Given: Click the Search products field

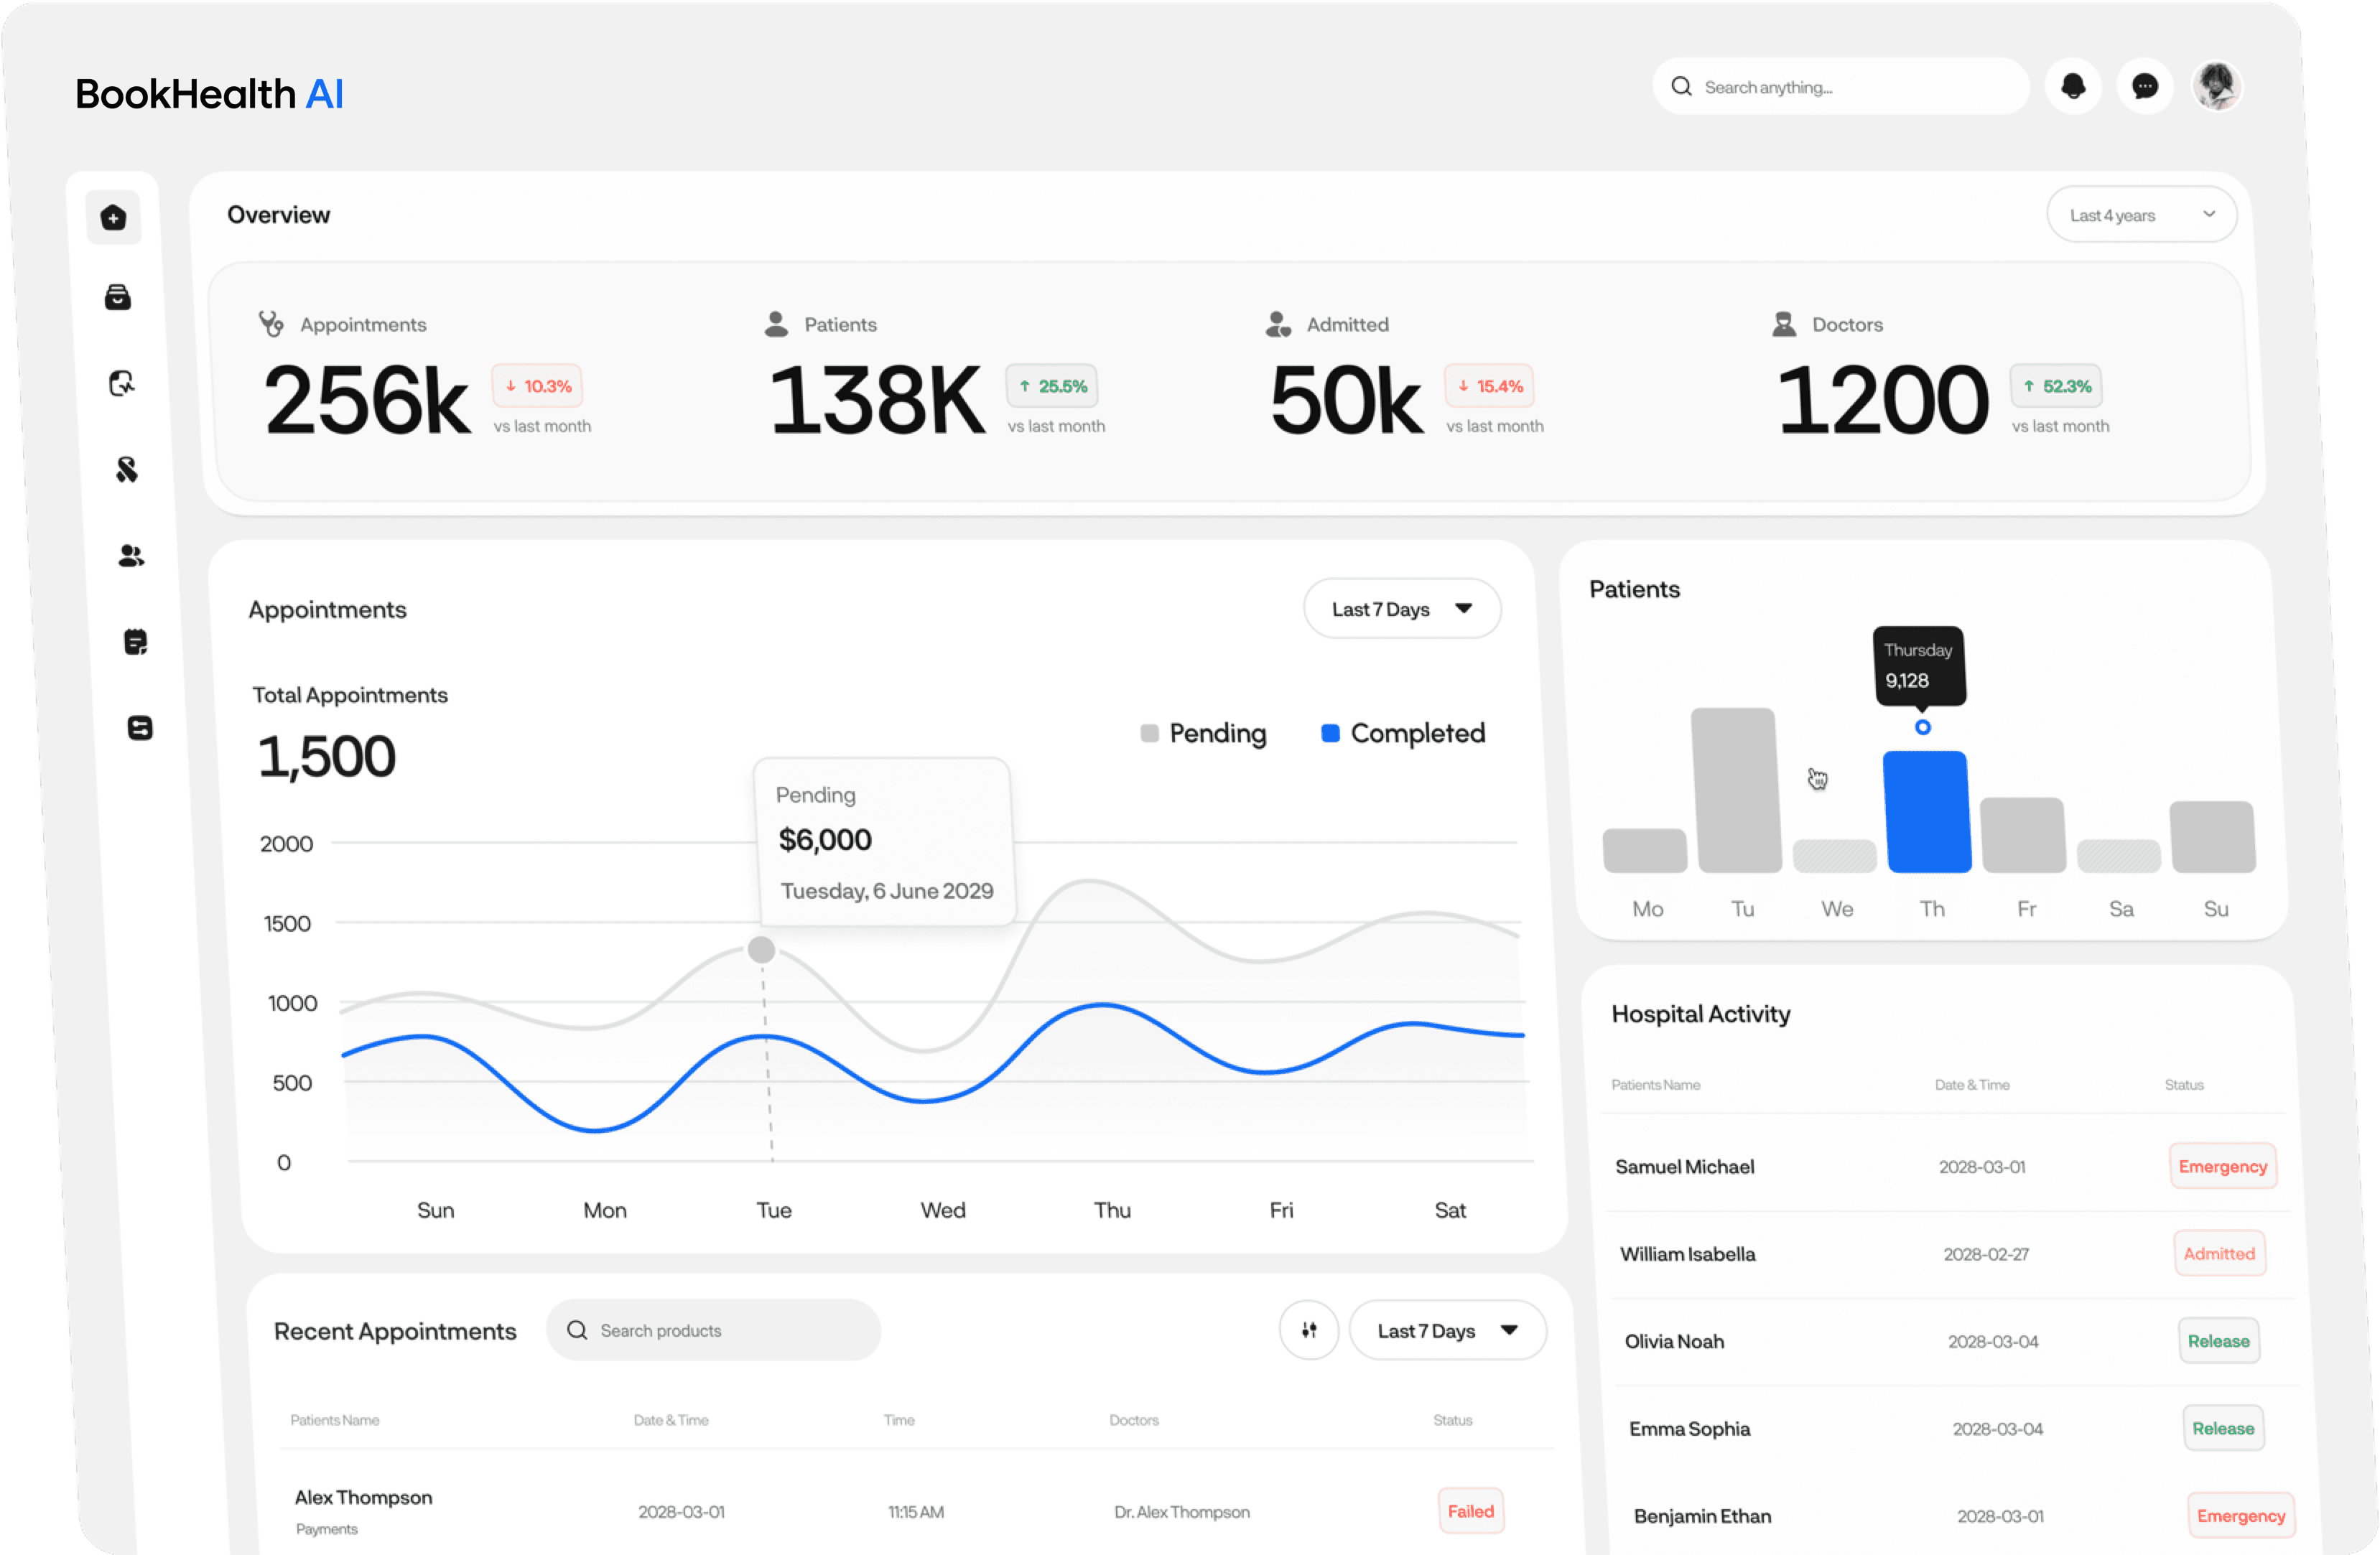Looking at the screenshot, I should pyautogui.click(x=714, y=1330).
